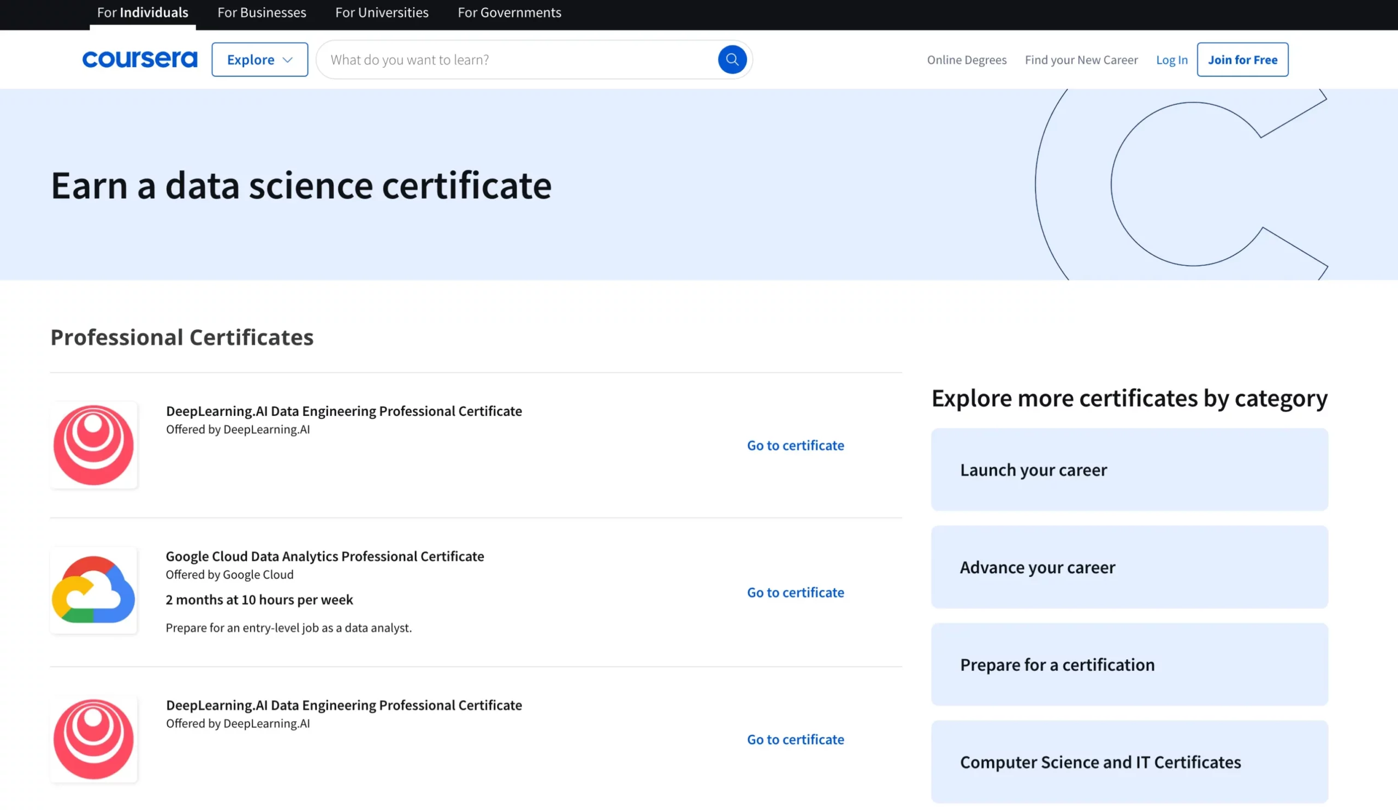Click the Join for Free button
Image resolution: width=1398 pixels, height=810 pixels.
click(x=1242, y=59)
